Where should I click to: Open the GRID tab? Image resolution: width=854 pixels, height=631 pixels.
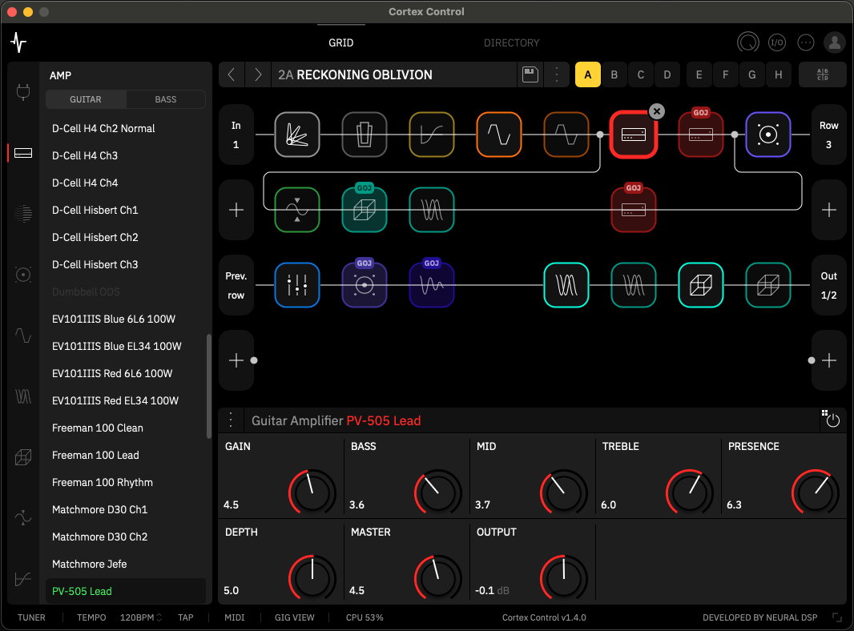tap(340, 42)
